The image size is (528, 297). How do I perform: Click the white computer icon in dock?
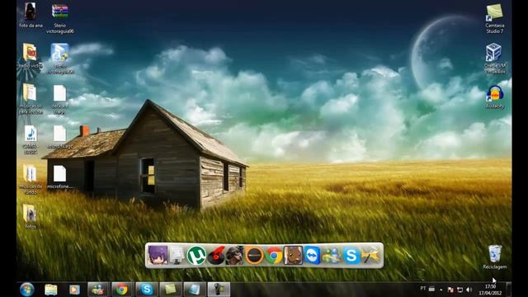click(177, 255)
